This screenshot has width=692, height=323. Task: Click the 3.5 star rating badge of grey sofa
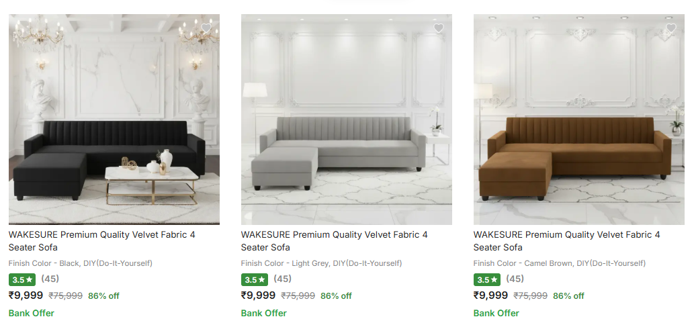[x=254, y=280]
